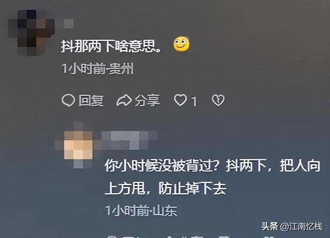Click the share arrow icon
Image resolution: width=330 pixels, height=238 pixels.
(124, 100)
